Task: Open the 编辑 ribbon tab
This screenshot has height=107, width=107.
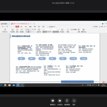Action: tap(30, 27)
